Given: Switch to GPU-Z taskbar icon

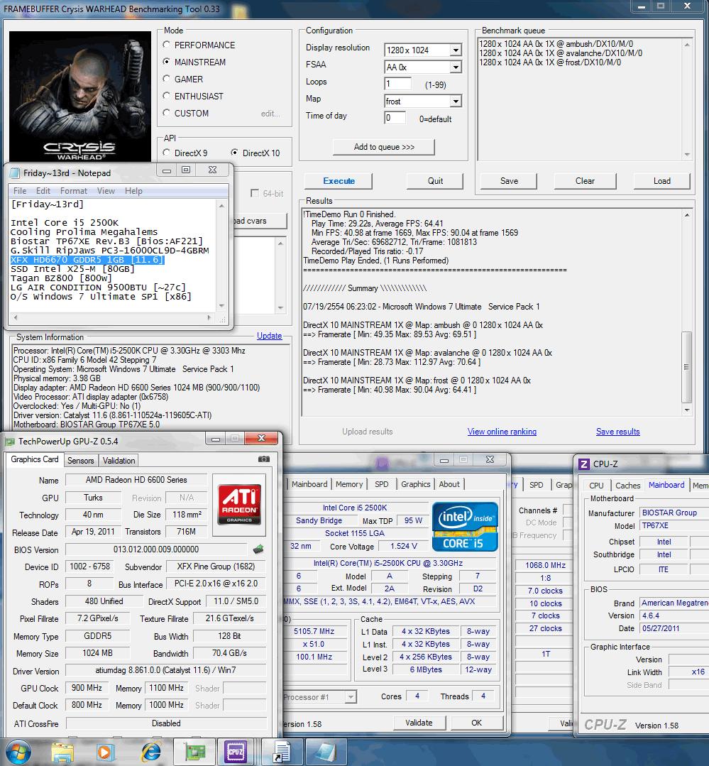Looking at the screenshot, I should pos(195,753).
